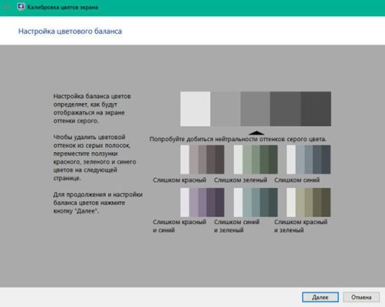Screen dimensions: 385x307
Task: Select the lightest gray swatch in top bar
Action: click(x=196, y=109)
